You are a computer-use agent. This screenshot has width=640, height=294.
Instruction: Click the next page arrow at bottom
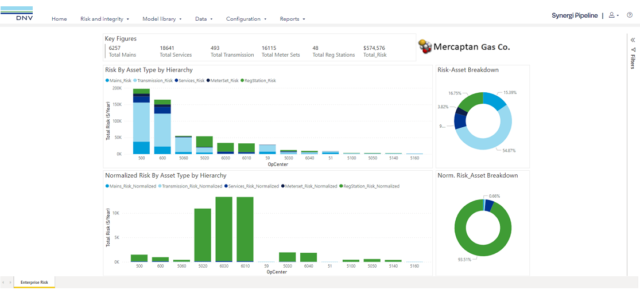point(10,282)
